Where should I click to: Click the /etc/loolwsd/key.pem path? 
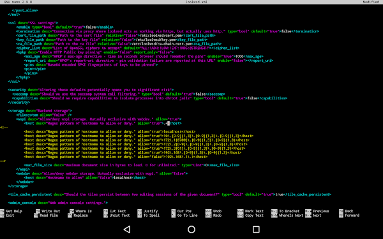click(x=156, y=40)
